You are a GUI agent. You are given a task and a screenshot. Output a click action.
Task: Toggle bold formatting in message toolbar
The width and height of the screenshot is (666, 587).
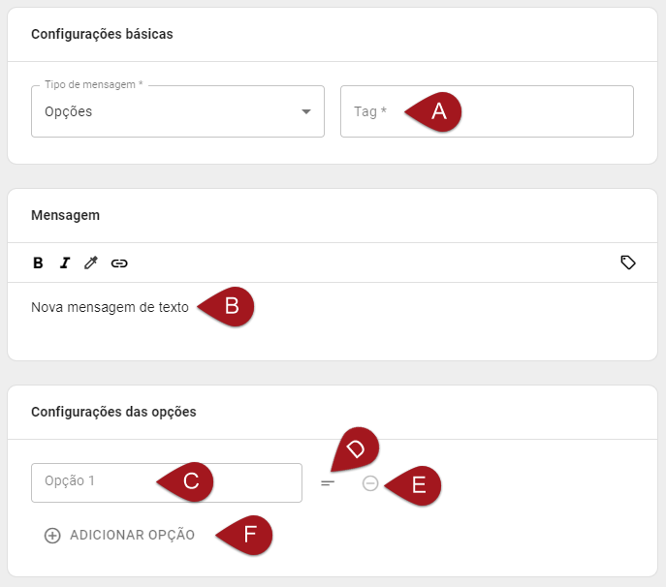(x=38, y=263)
